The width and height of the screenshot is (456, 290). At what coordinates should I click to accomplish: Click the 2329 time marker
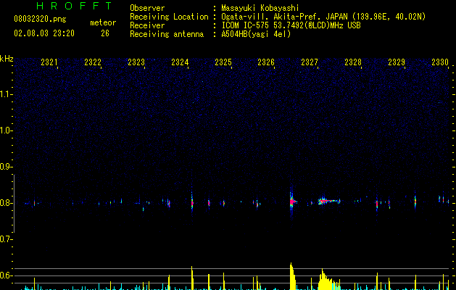(x=397, y=62)
